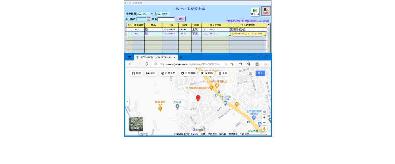Click the 台灣 footer link
The width and height of the screenshot is (395, 164).
202,134
